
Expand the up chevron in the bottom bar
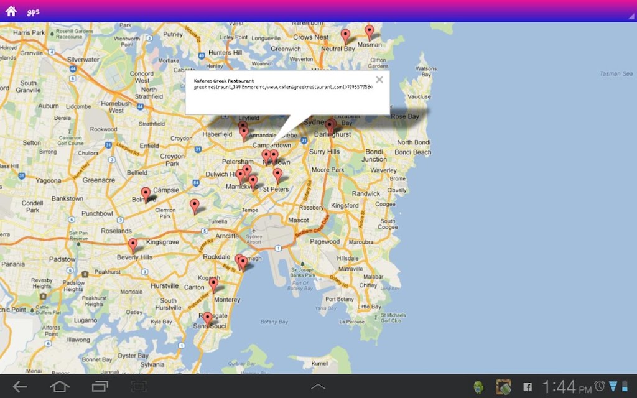[x=318, y=387]
